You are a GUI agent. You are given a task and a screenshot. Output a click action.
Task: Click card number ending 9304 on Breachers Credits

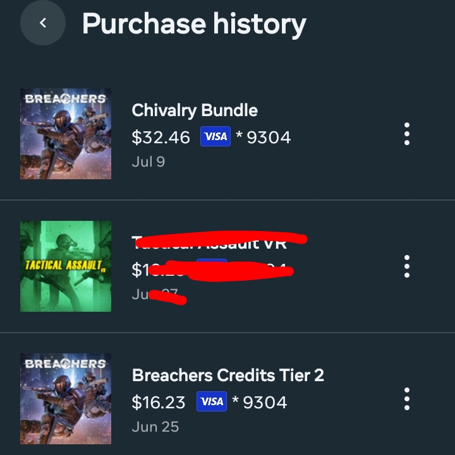260,402
